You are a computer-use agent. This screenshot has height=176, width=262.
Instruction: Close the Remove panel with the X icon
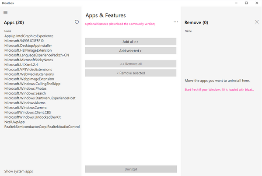click(257, 22)
